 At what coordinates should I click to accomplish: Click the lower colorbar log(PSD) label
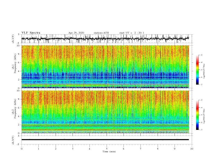[204, 116]
